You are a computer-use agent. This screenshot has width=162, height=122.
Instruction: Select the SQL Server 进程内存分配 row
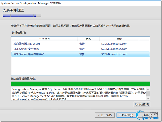click(81, 54)
